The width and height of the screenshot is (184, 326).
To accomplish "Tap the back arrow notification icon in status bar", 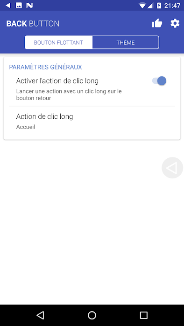I will coord(8,6).
